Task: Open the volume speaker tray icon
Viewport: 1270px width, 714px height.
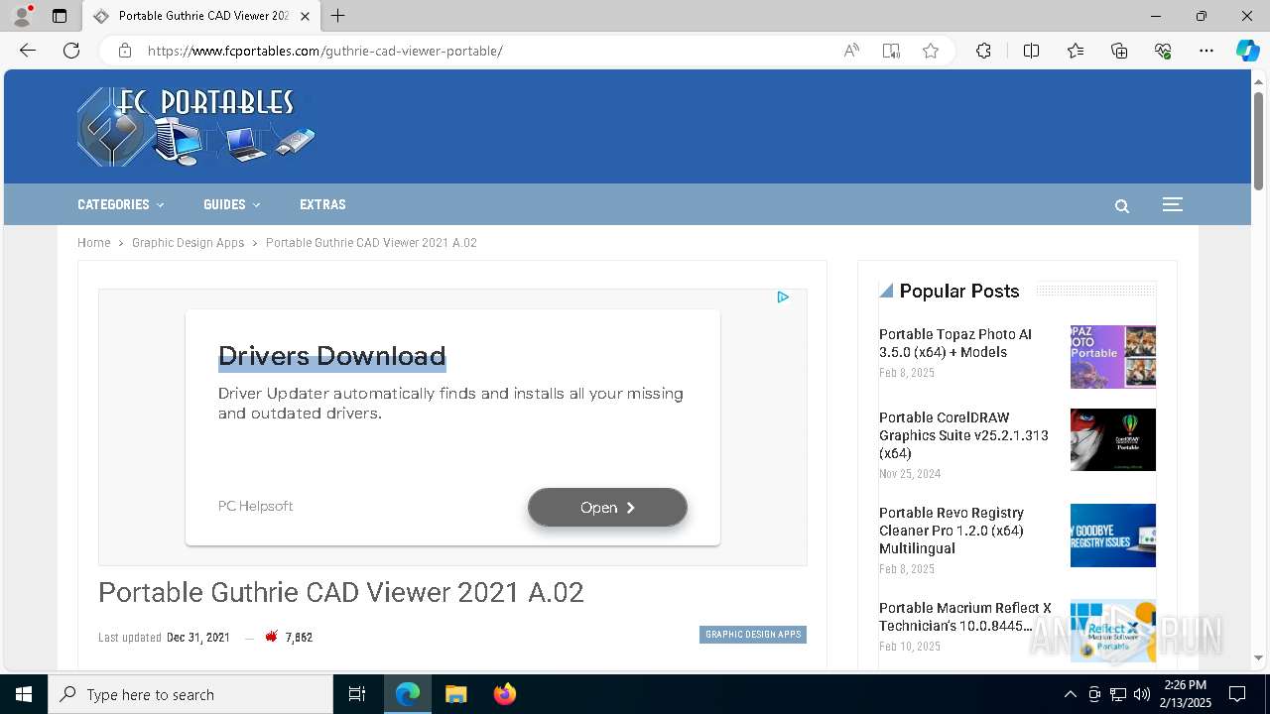Action: tap(1142, 694)
